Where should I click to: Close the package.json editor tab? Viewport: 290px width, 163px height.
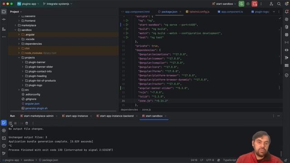pyautogui.click(x=180, y=12)
